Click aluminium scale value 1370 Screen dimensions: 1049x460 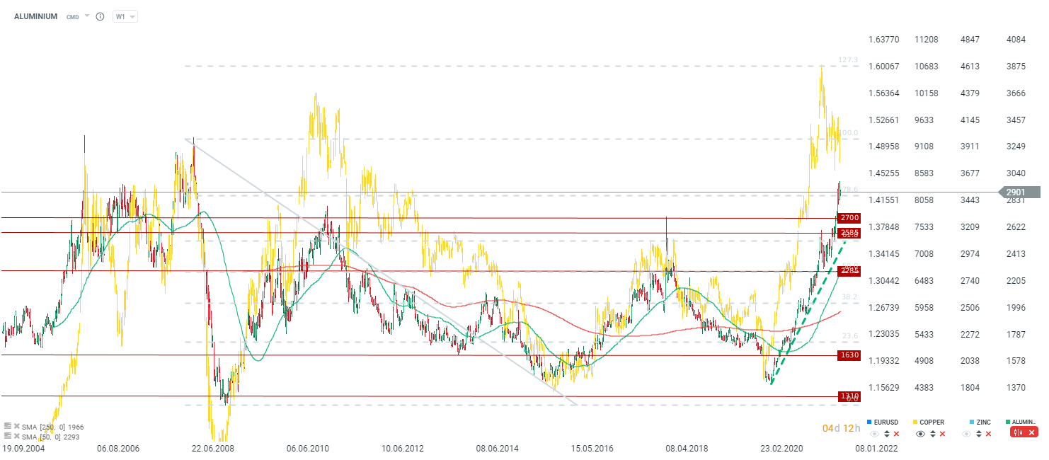tap(1016, 388)
